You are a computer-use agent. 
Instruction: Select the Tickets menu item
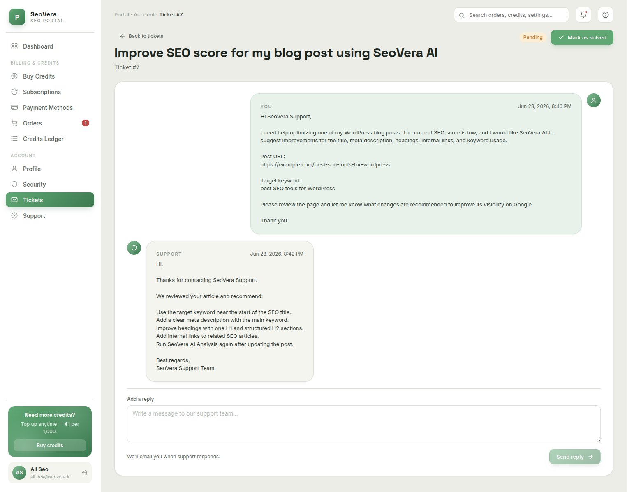point(50,200)
